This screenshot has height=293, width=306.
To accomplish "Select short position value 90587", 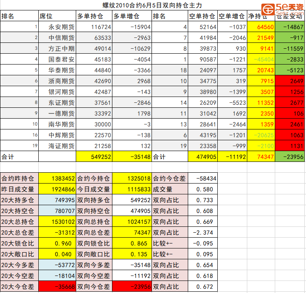I will pyautogui.click(x=203, y=59).
